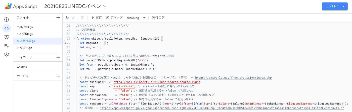Click line number 41 in the gutter
The width and height of the screenshot is (352, 112).
click(68, 104)
